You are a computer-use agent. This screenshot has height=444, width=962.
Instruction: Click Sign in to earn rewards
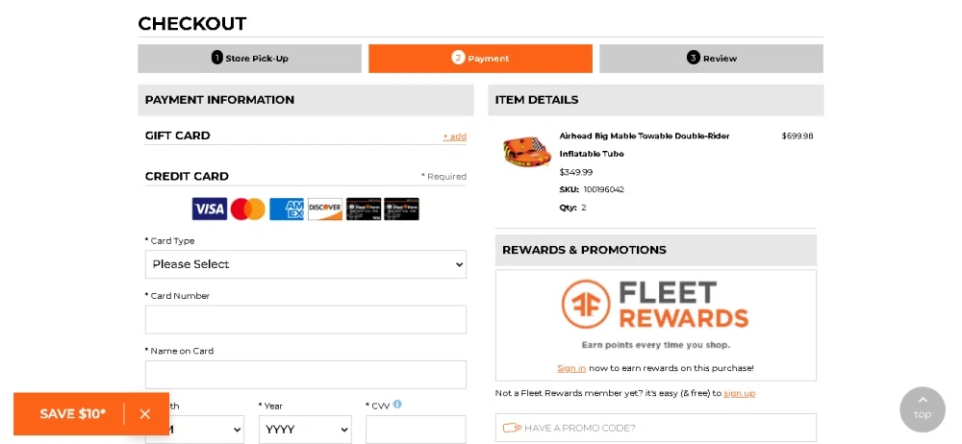[x=571, y=368]
